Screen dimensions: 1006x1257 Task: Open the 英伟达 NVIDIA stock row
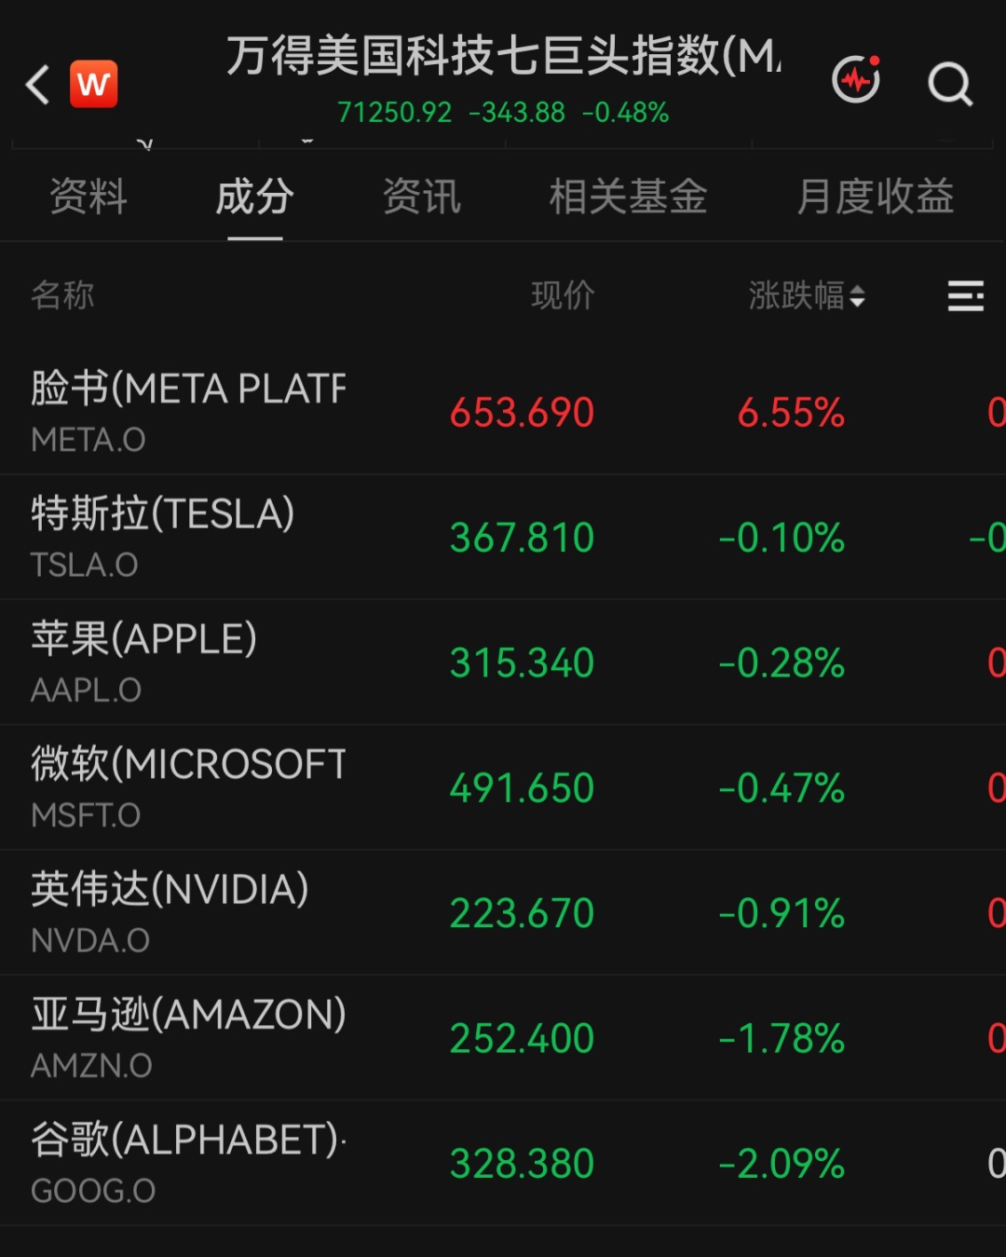[503, 913]
